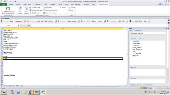This screenshot has width=170, height=95.
Task: Open the Organize menu
Action: pos(48,8)
